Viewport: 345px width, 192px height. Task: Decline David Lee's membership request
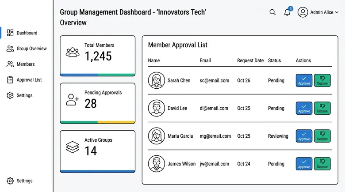tap(322, 108)
